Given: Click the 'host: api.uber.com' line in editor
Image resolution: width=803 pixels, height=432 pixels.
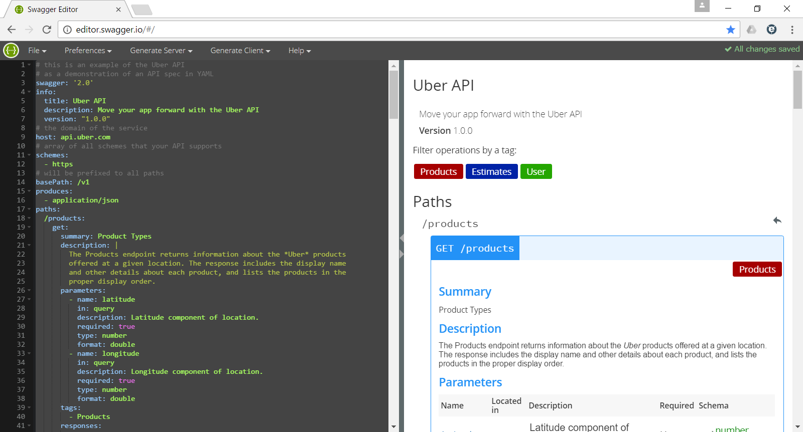Looking at the screenshot, I should (73, 137).
